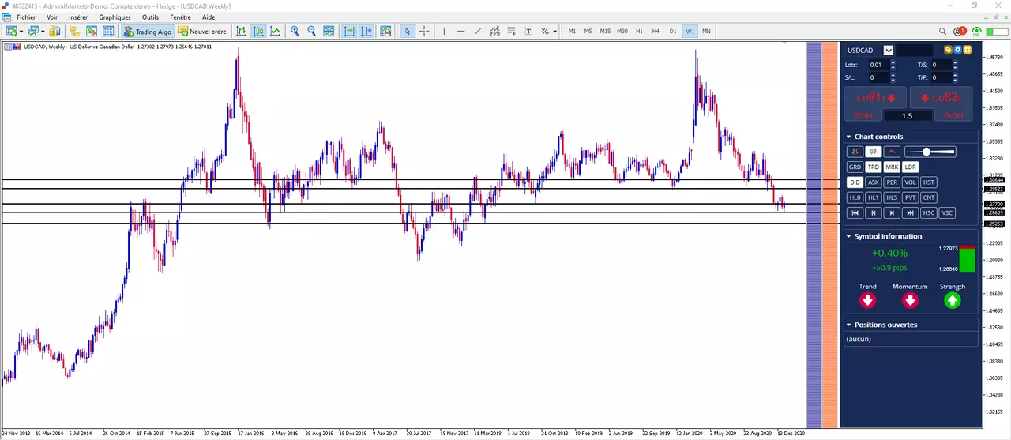This screenshot has width=1011, height=440.
Task: Collapse the Chart controls section
Action: click(848, 137)
